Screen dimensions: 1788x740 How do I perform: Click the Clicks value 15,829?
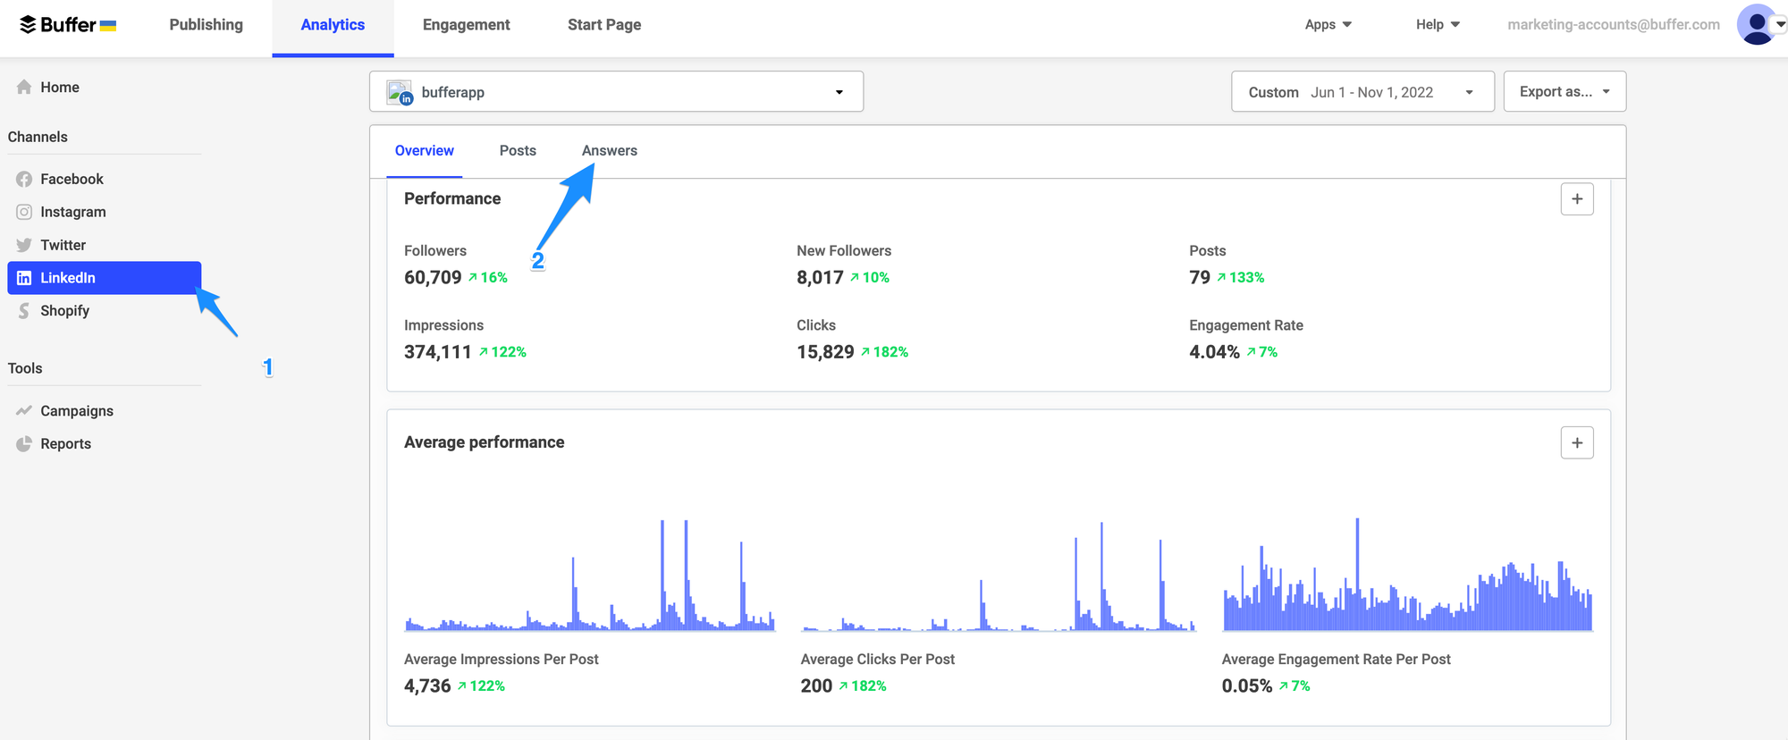click(825, 351)
